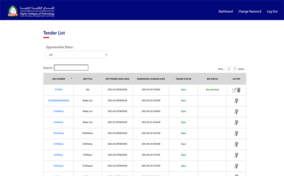
Task: Click closing date 2023-04-29 13:05:00
Action: pyautogui.click(x=151, y=100)
